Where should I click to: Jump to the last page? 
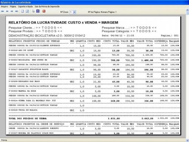click(17, 11)
